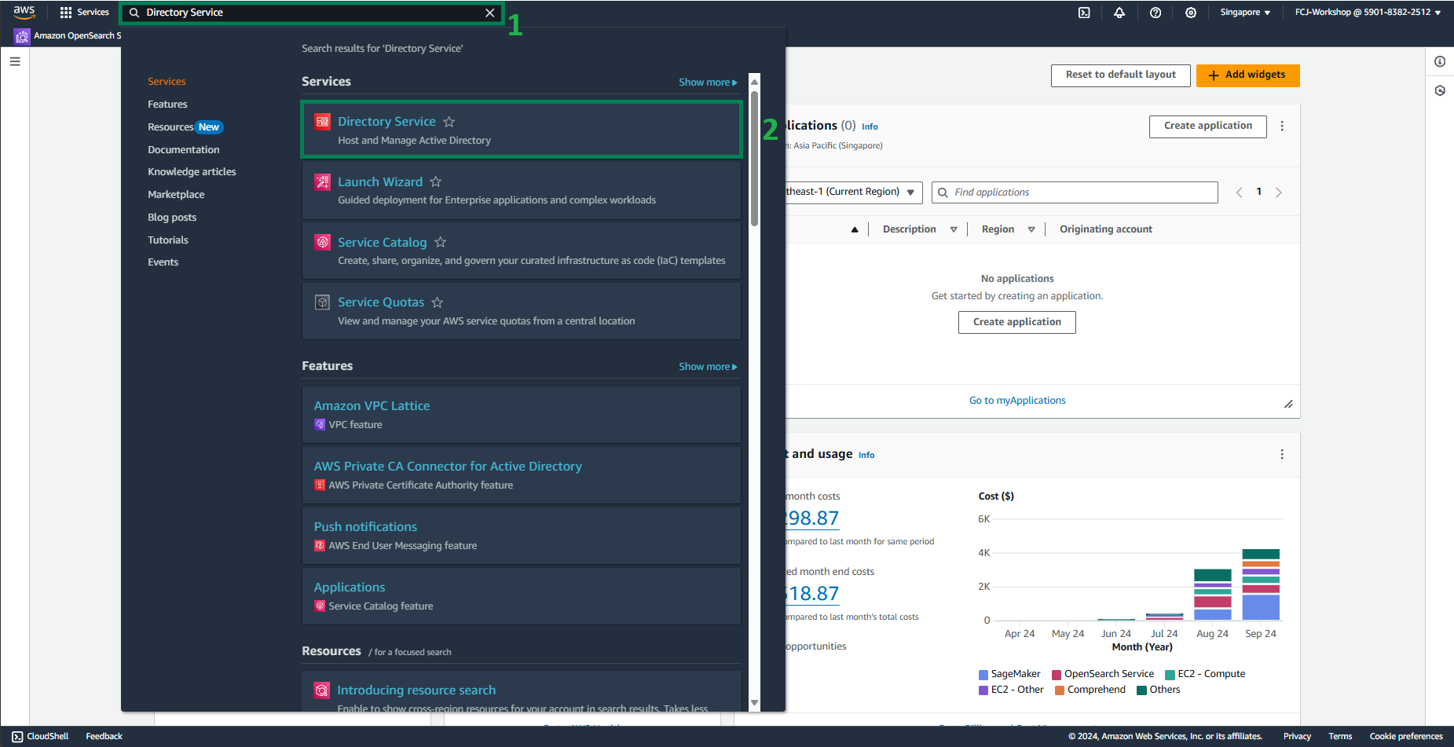Favorite Service Catalog with its star
This screenshot has width=1454, height=747.
tap(441, 243)
